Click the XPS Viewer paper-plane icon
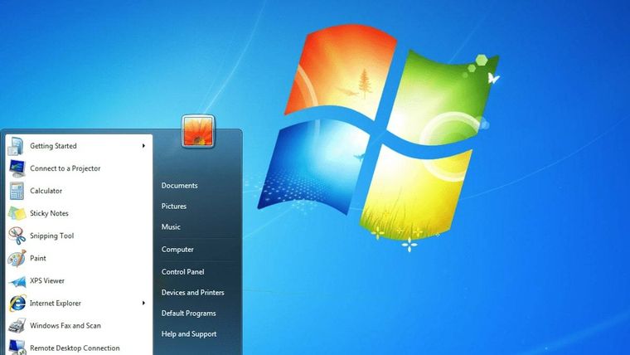This screenshot has width=630, height=355. pos(17,281)
